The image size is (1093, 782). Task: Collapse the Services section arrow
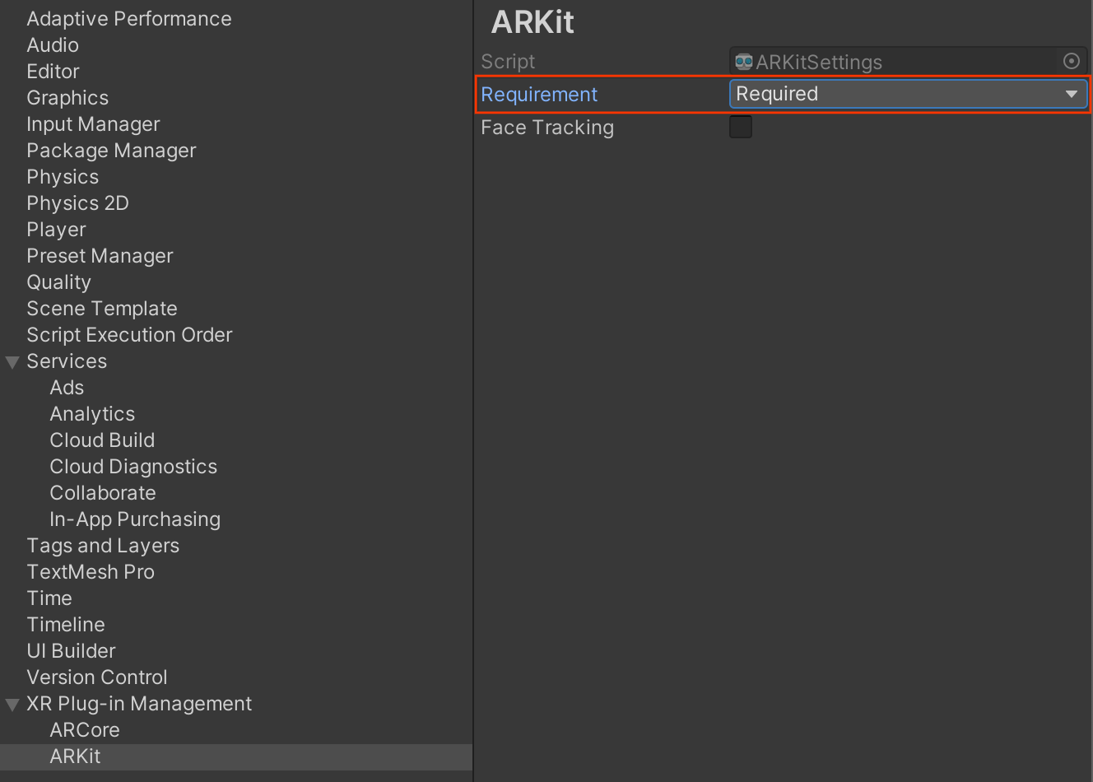12,362
